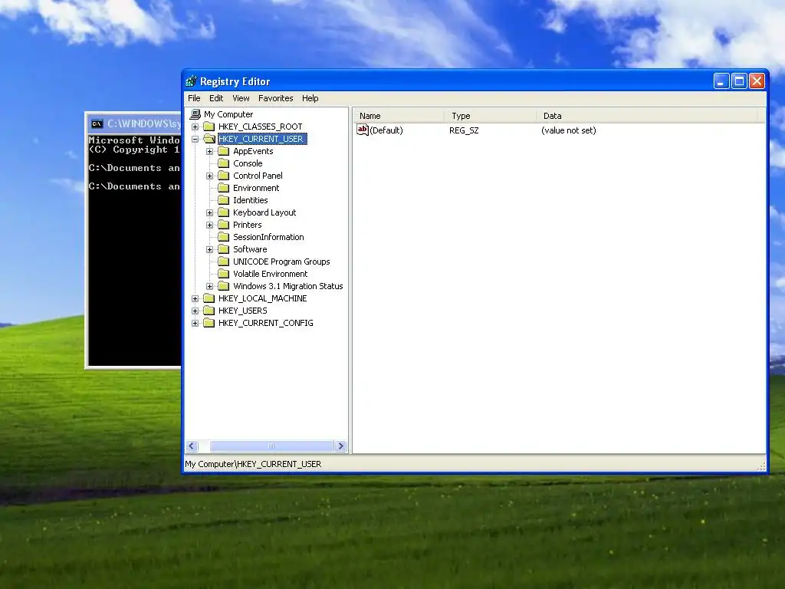Expand the HKEY_CLASSES_ROOT node
This screenshot has height=589, width=785.
pos(195,127)
